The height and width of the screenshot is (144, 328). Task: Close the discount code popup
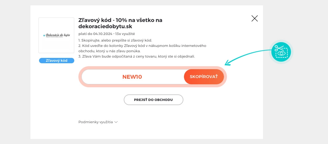[x=254, y=19]
